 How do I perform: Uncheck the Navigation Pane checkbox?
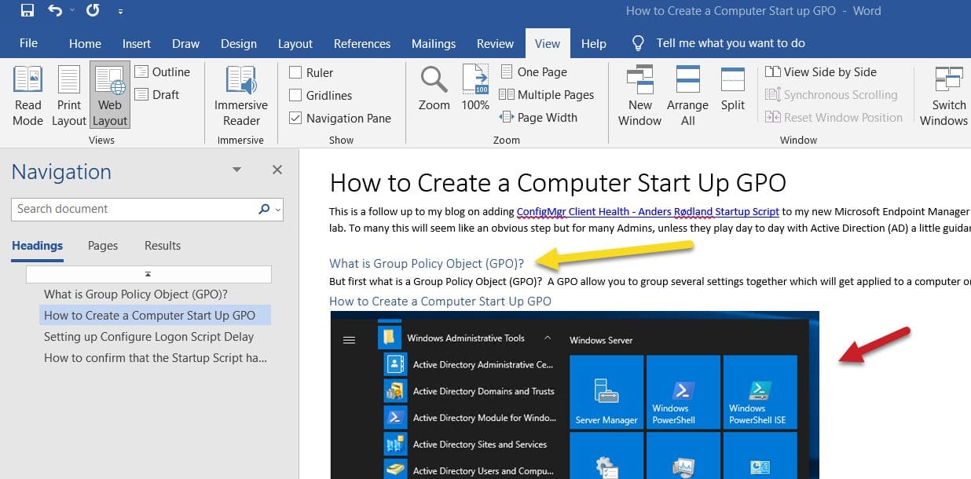tap(295, 119)
